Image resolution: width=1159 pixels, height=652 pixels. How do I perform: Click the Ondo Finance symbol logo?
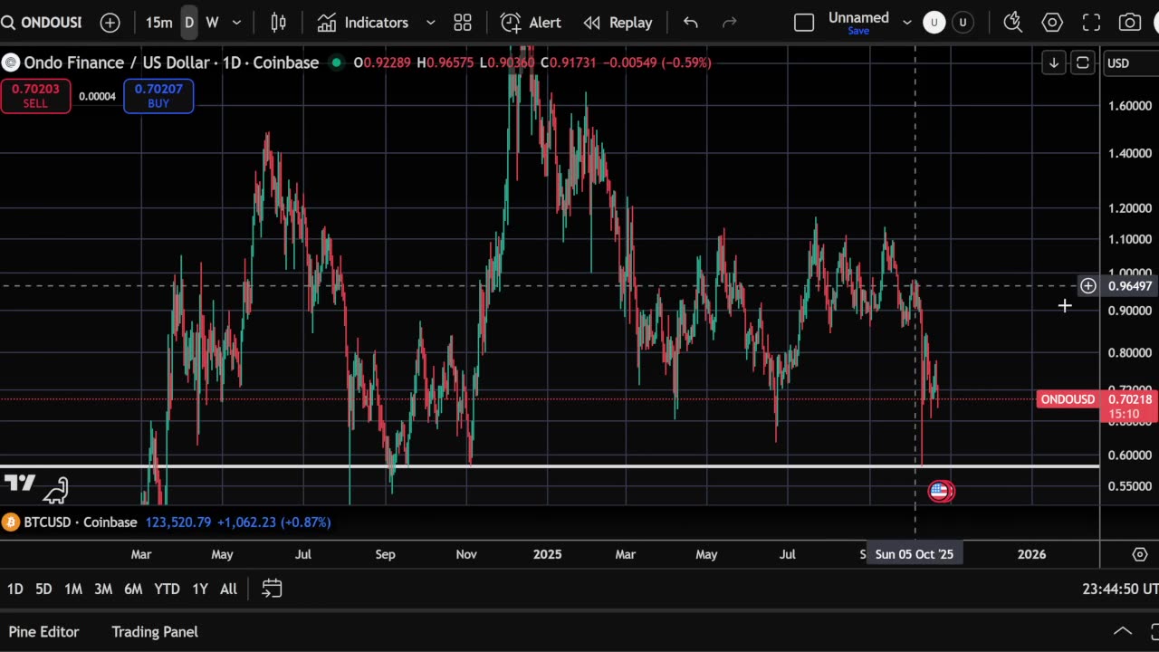[x=11, y=62]
